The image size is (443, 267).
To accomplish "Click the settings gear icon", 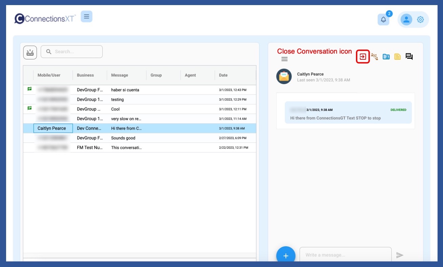I will pyautogui.click(x=420, y=20).
